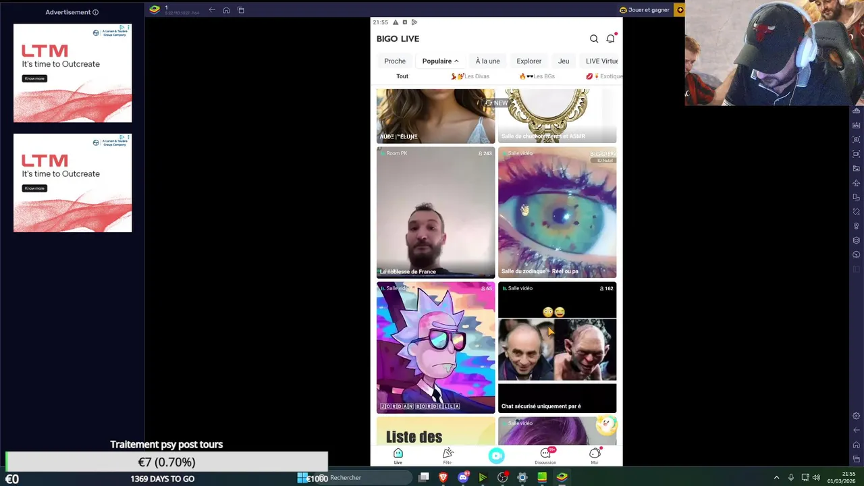
Task: Tap the Fête tab in bottom navigation
Action: (448, 456)
